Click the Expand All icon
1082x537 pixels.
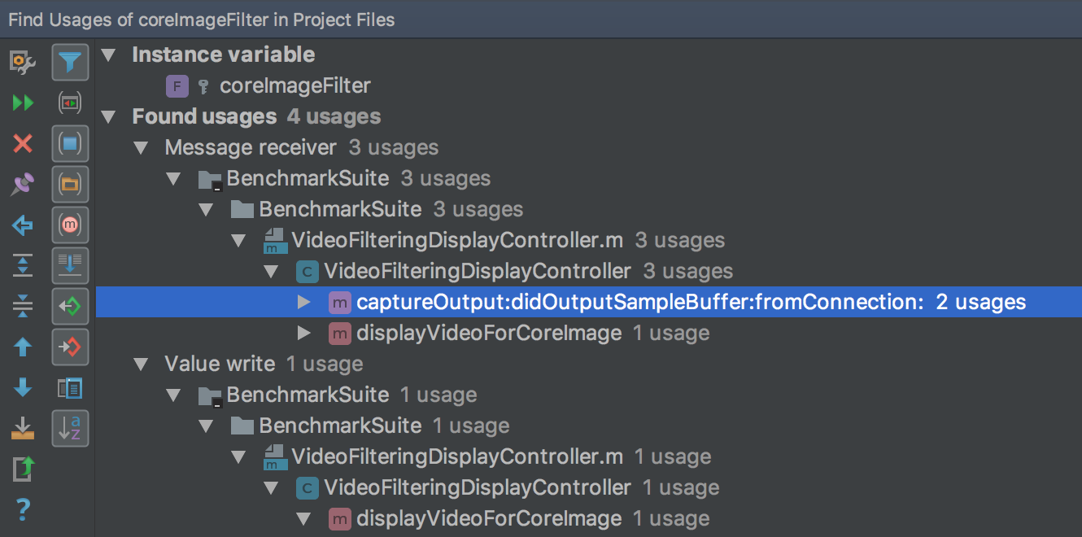click(23, 265)
